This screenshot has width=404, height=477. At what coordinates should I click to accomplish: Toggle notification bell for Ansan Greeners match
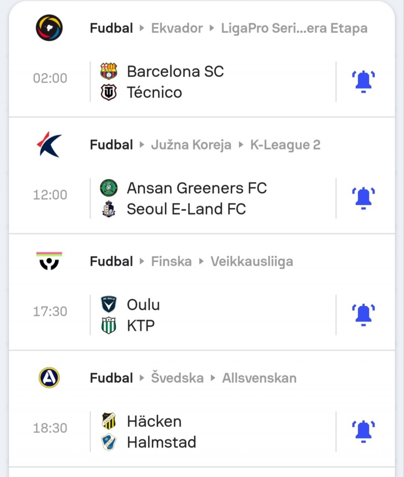[363, 198]
